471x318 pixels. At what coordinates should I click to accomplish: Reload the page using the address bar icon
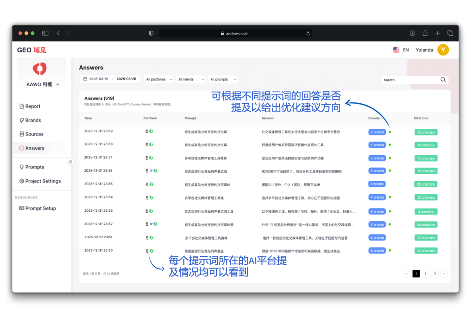(x=308, y=34)
